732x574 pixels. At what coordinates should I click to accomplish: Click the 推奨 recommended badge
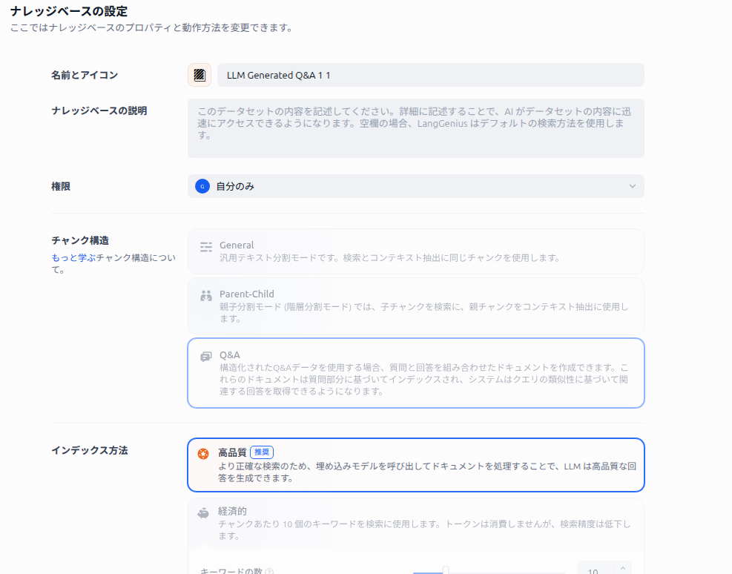262,452
